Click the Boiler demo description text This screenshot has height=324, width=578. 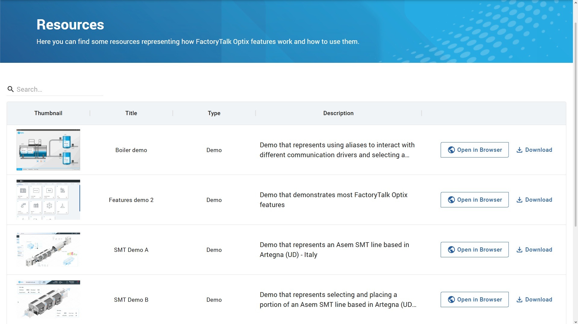click(337, 150)
